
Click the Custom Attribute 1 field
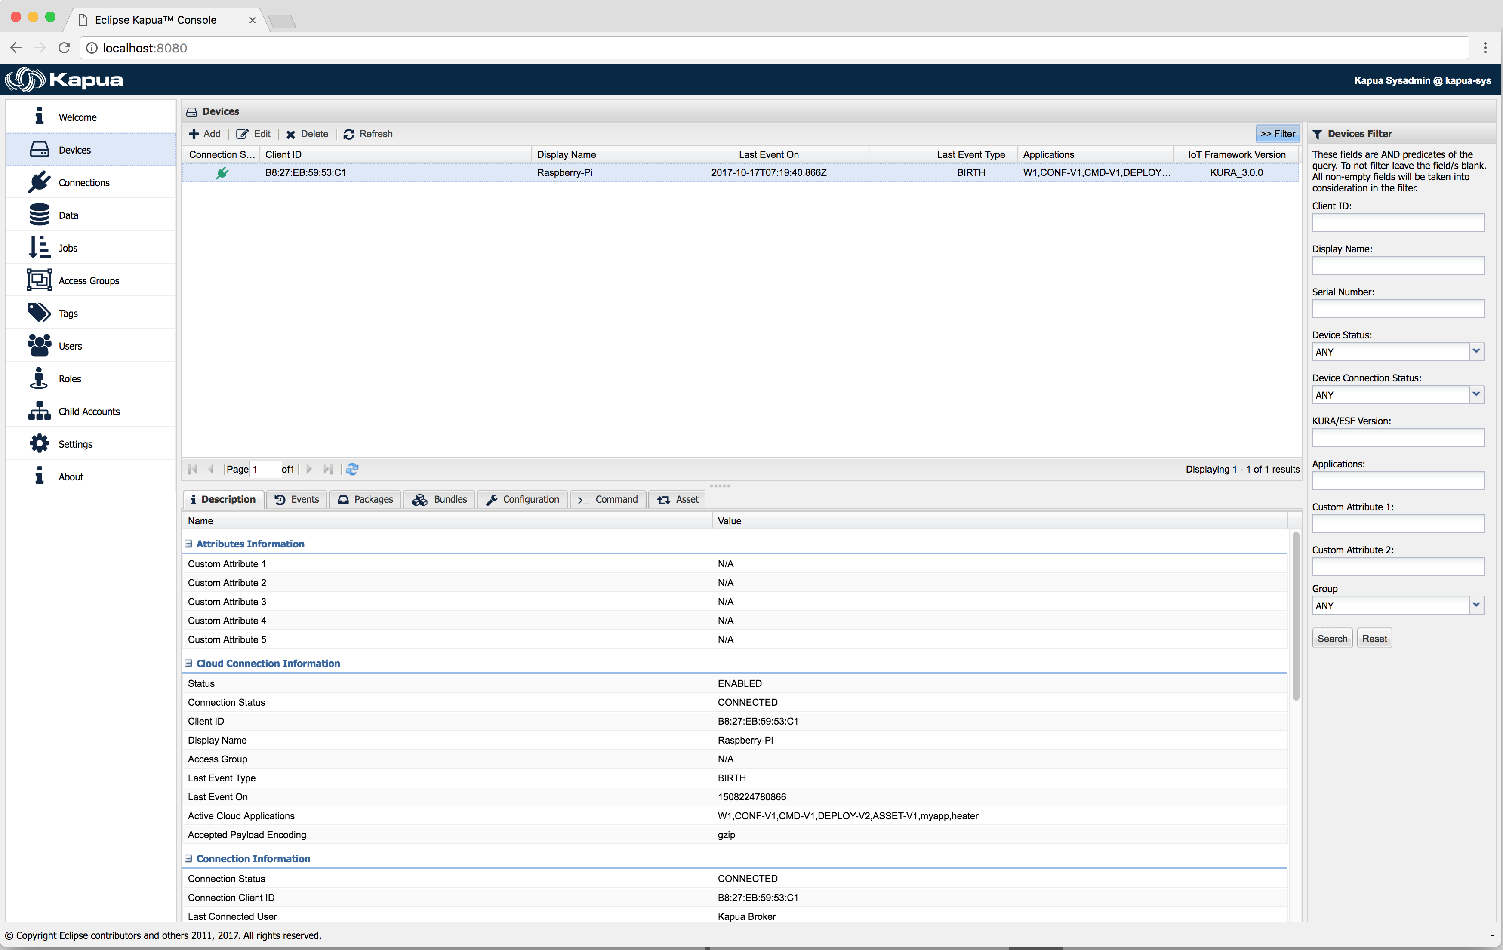pos(1398,524)
